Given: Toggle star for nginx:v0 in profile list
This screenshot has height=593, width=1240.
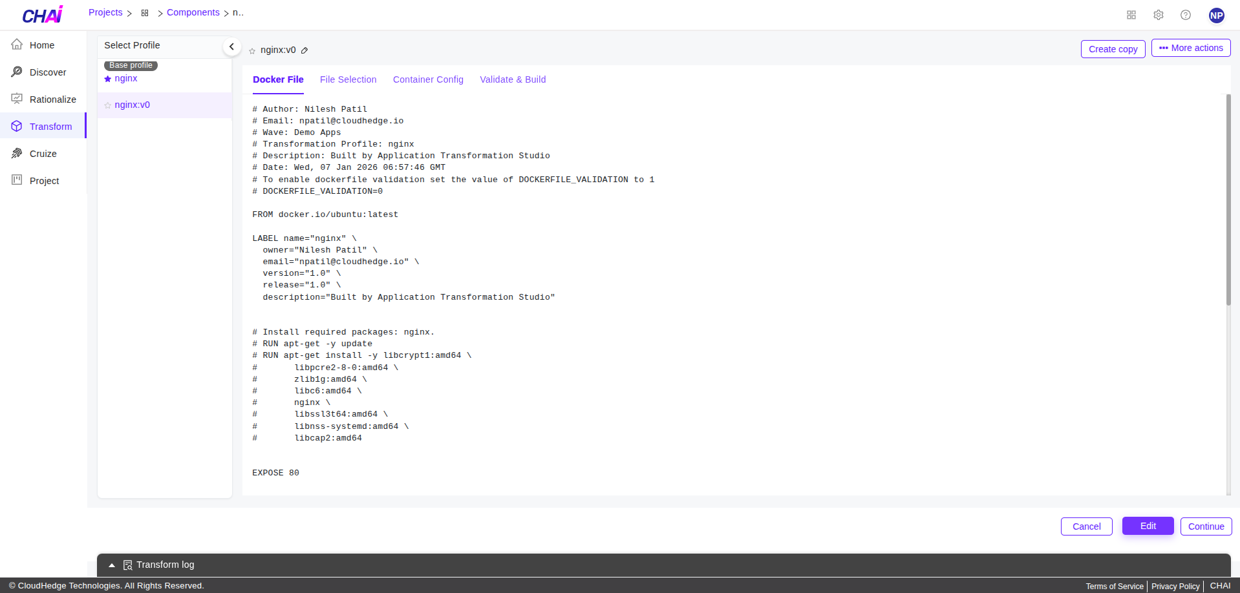Looking at the screenshot, I should point(108,105).
